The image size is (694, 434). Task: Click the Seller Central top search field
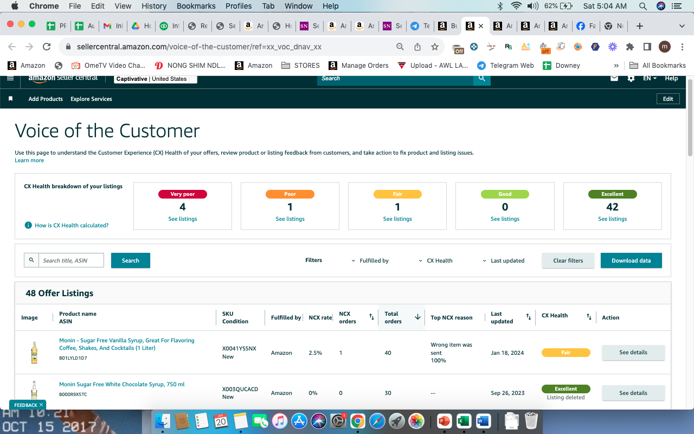[x=395, y=79]
